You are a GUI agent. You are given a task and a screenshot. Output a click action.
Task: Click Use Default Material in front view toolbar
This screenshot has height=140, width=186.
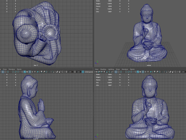click(x=140, y=72)
